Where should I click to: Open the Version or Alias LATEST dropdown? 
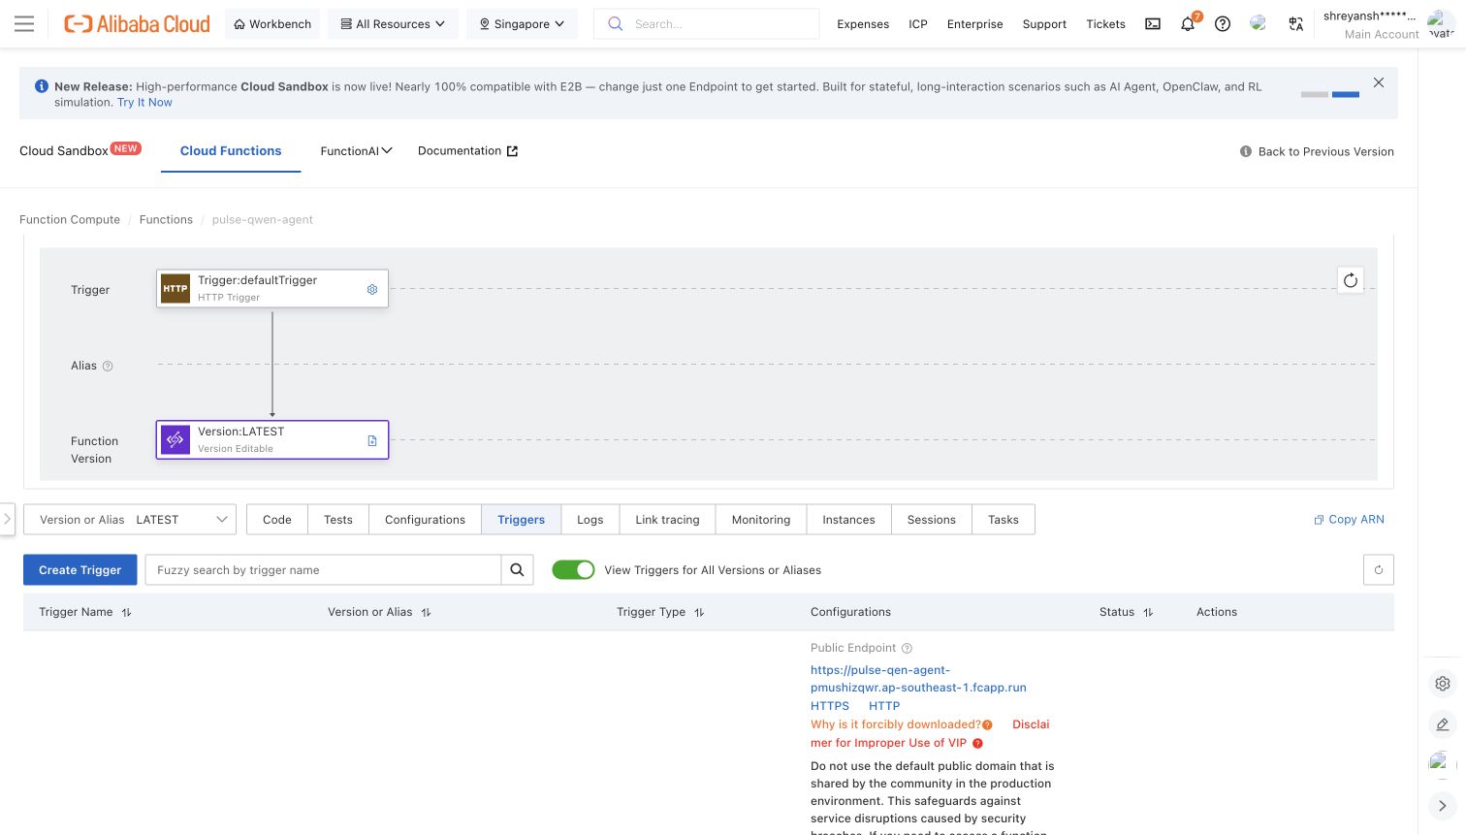pyautogui.click(x=130, y=520)
